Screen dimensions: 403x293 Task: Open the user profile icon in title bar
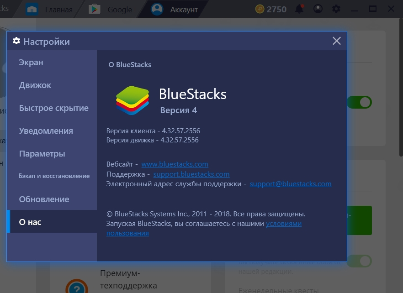click(x=318, y=9)
